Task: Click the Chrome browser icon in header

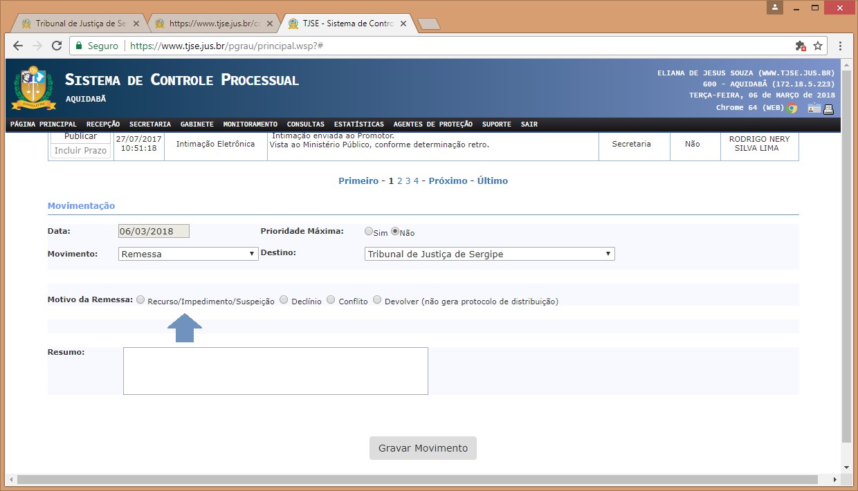Action: [x=792, y=108]
